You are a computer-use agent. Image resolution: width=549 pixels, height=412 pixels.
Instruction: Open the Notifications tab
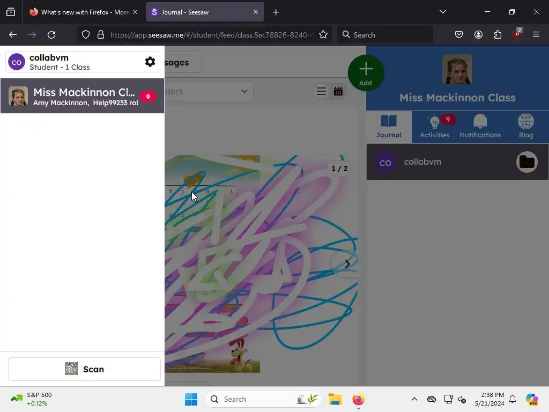point(480,127)
